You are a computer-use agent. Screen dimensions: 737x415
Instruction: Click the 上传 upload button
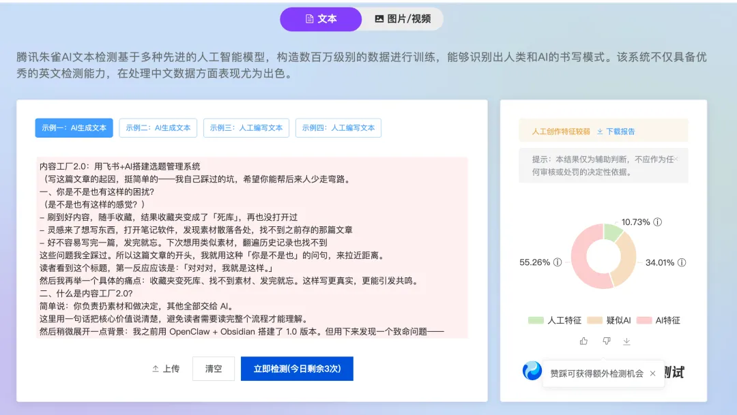[166, 369]
